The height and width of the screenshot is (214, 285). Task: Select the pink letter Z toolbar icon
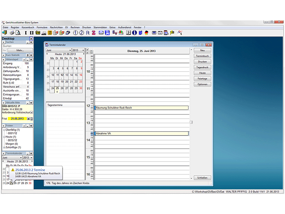click(93, 33)
